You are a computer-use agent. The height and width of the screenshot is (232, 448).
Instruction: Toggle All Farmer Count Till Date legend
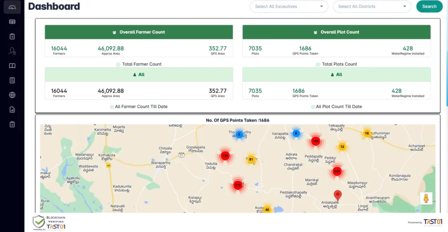138,107
